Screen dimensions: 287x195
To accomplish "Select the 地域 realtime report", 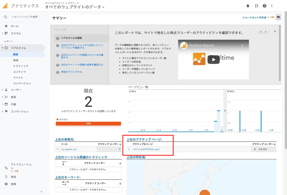I will pos(15,60).
